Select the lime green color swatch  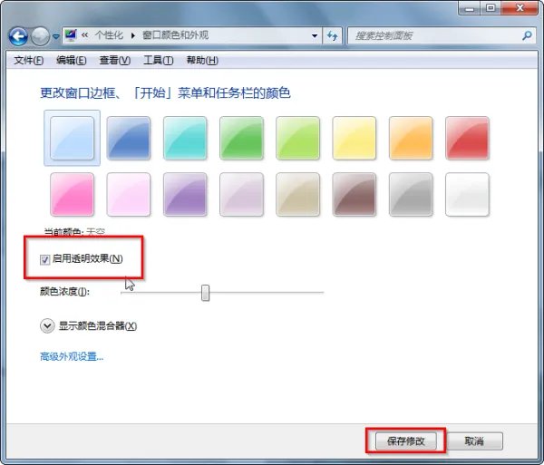point(297,138)
